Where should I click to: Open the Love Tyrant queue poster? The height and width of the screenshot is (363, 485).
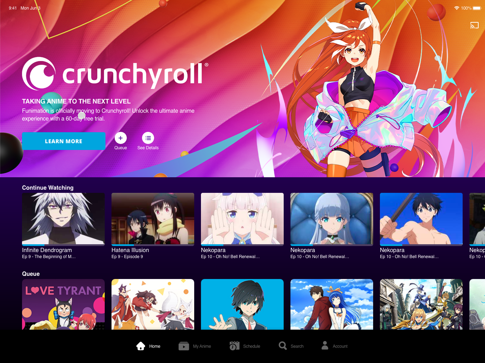63,304
